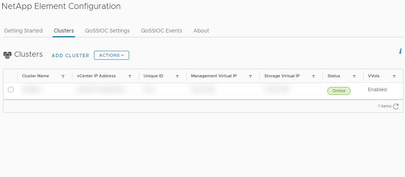Click the info icon at top right
Viewport: 405px width, 177px height.
tap(401, 51)
